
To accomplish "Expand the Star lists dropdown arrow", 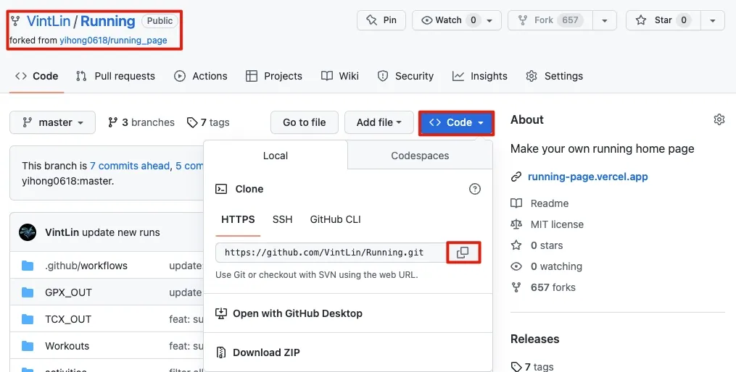I will (713, 20).
